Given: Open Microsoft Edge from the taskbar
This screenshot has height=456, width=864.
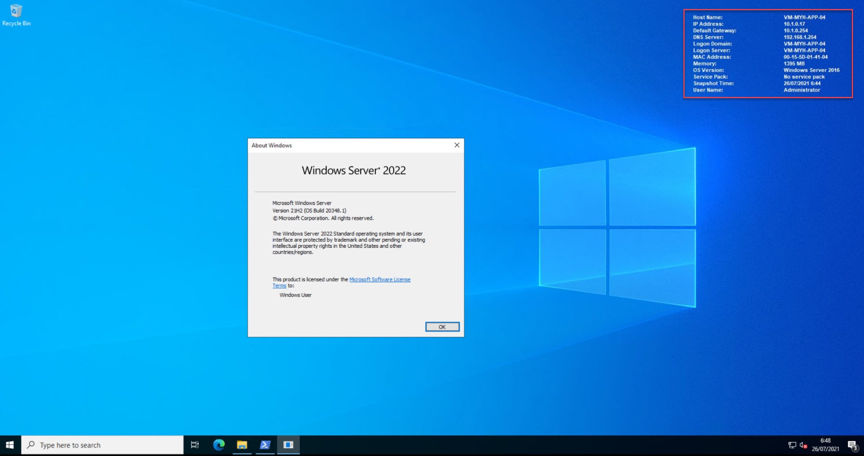Looking at the screenshot, I should coord(219,445).
